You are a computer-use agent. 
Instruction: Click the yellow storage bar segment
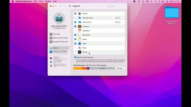tap(78, 68)
